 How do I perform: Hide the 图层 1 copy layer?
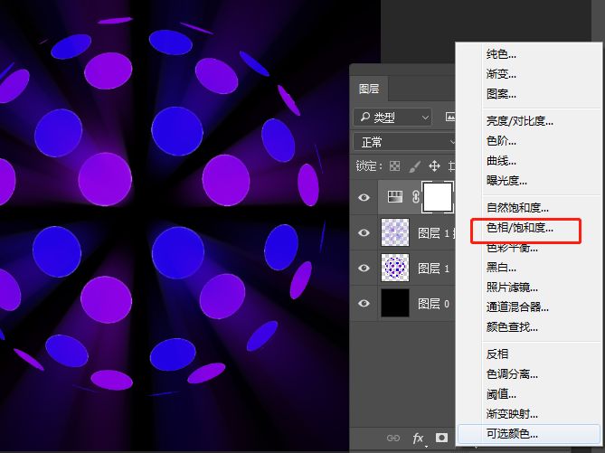click(x=364, y=232)
